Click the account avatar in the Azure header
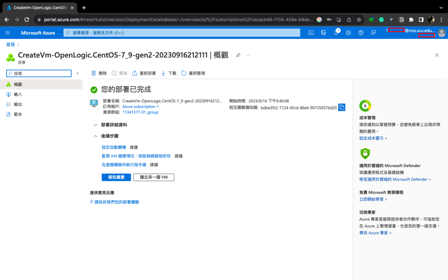 point(441,32)
